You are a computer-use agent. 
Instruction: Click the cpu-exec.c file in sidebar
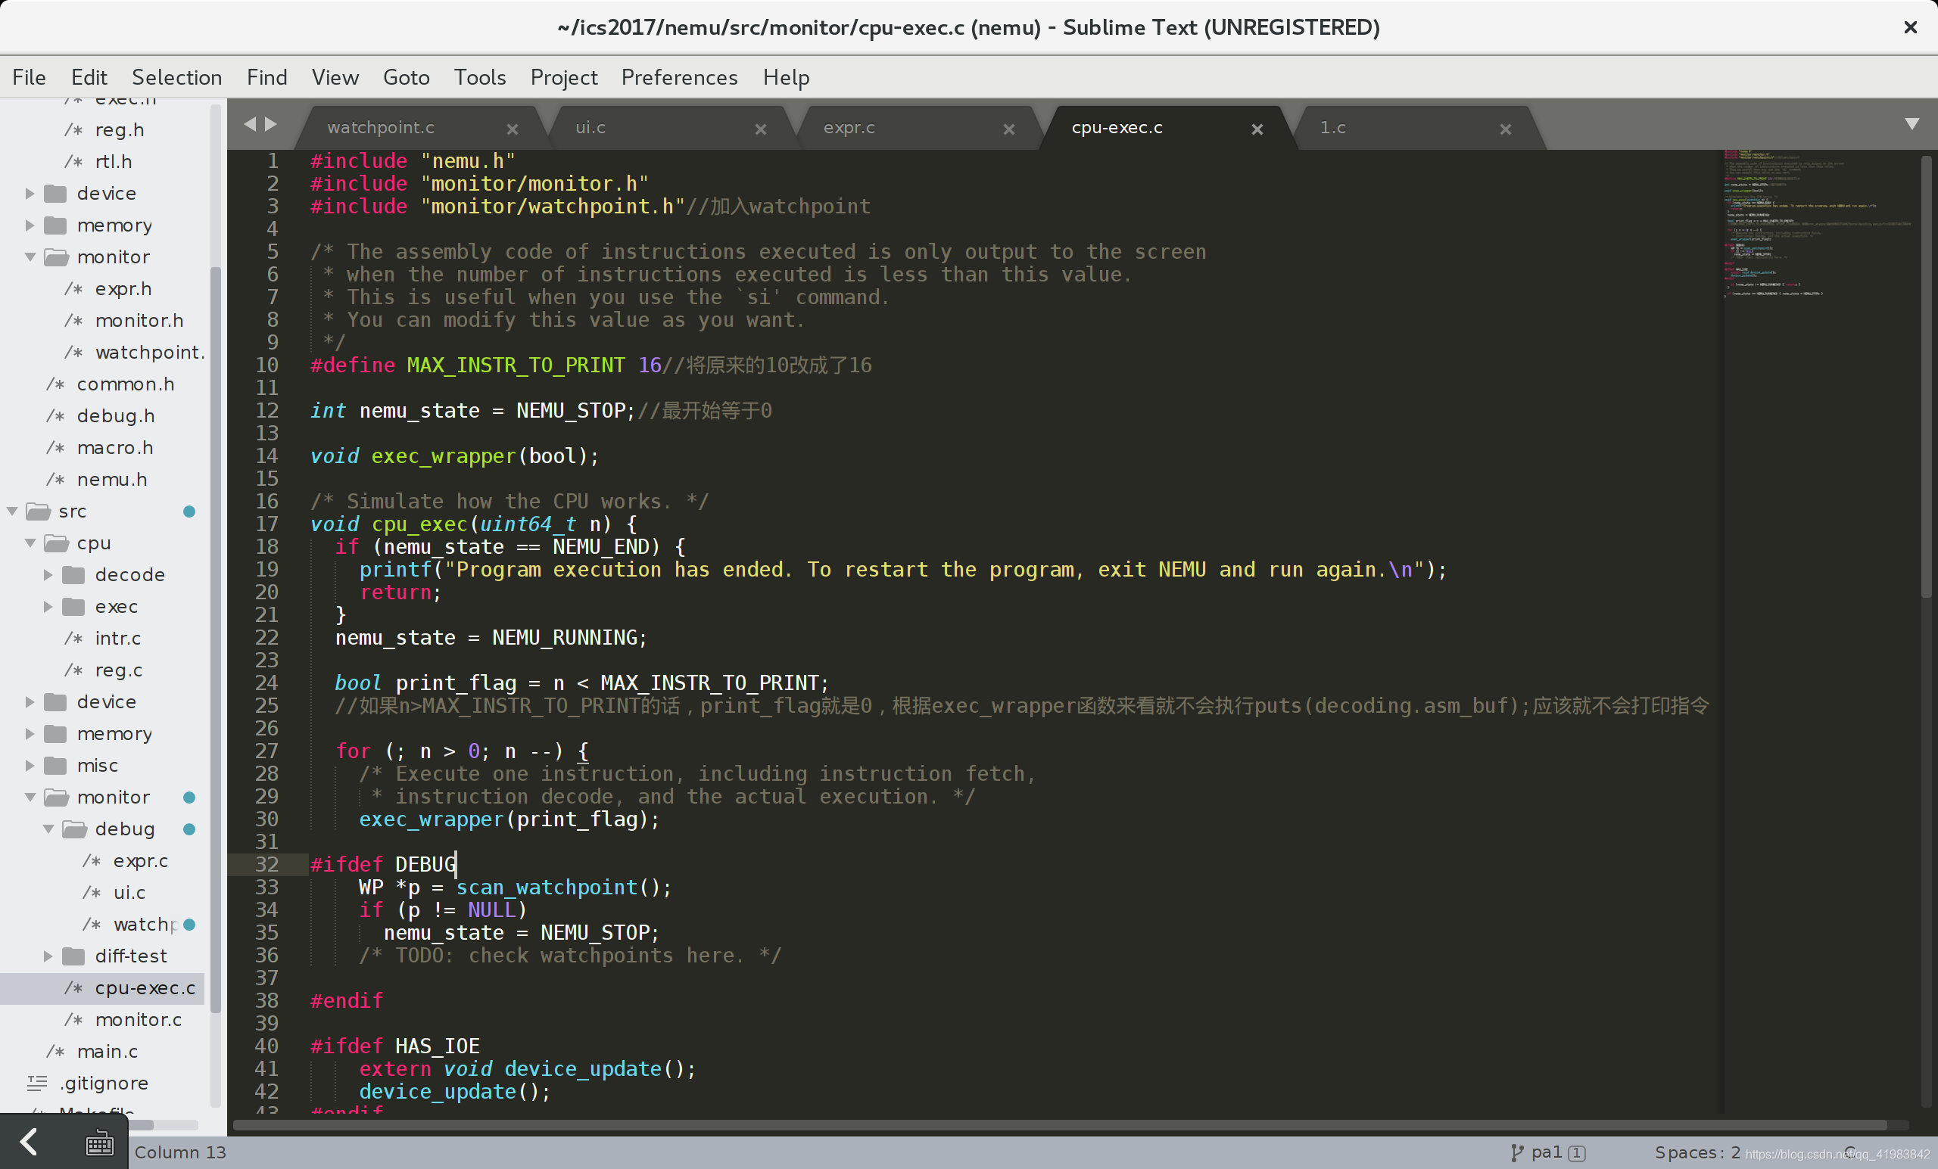pos(144,987)
